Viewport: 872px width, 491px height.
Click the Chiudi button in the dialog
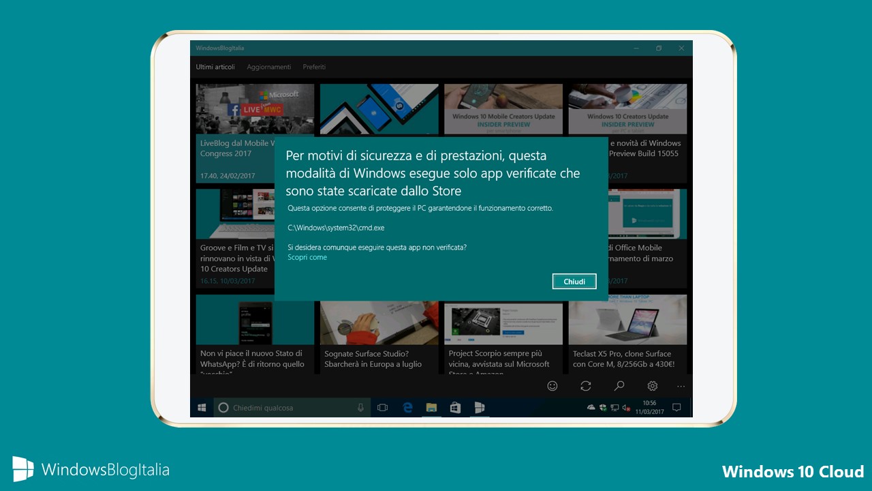click(574, 282)
